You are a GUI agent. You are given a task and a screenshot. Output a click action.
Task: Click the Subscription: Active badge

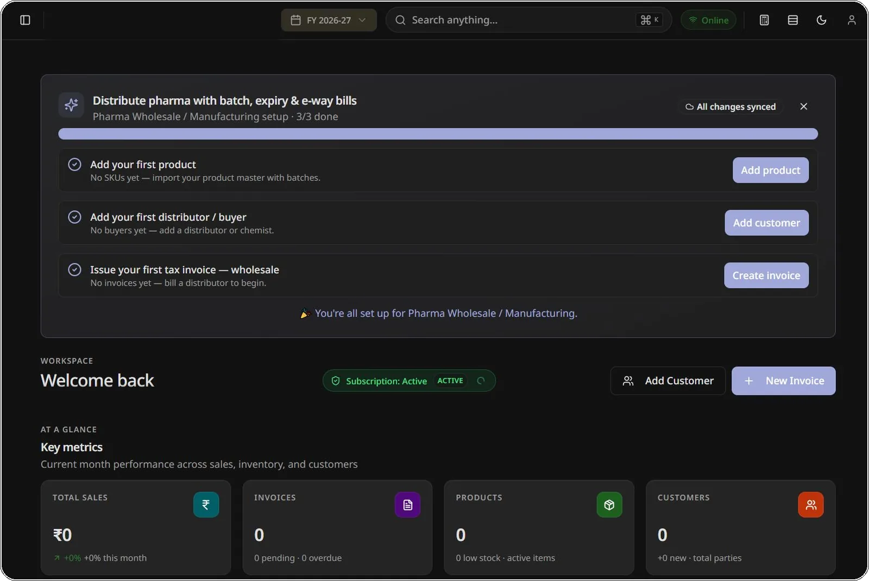click(408, 381)
